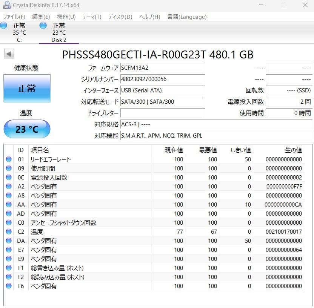Select the 総読み込み量 (ホスト) row name
Image resolution: width=314 pixels, height=308 pixels.
pyautogui.click(x=57, y=277)
